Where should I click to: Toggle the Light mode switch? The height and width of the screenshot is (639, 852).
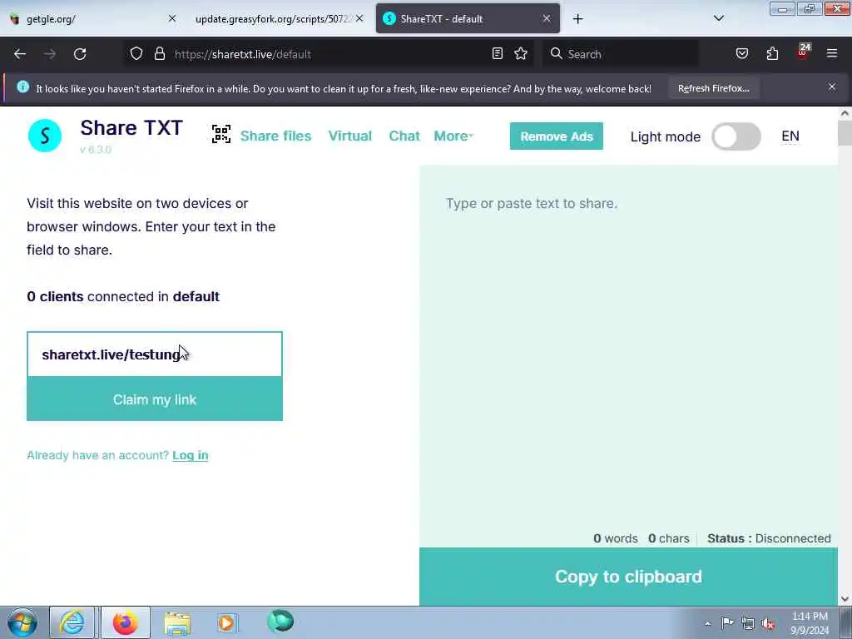pyautogui.click(x=736, y=136)
